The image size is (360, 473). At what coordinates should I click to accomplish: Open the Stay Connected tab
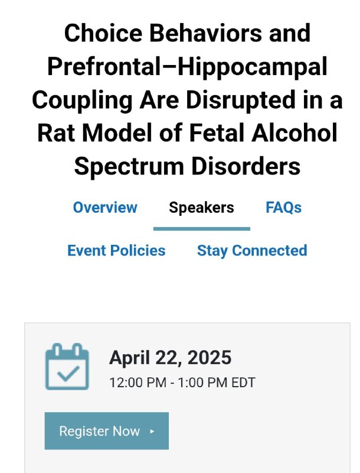[x=252, y=250]
